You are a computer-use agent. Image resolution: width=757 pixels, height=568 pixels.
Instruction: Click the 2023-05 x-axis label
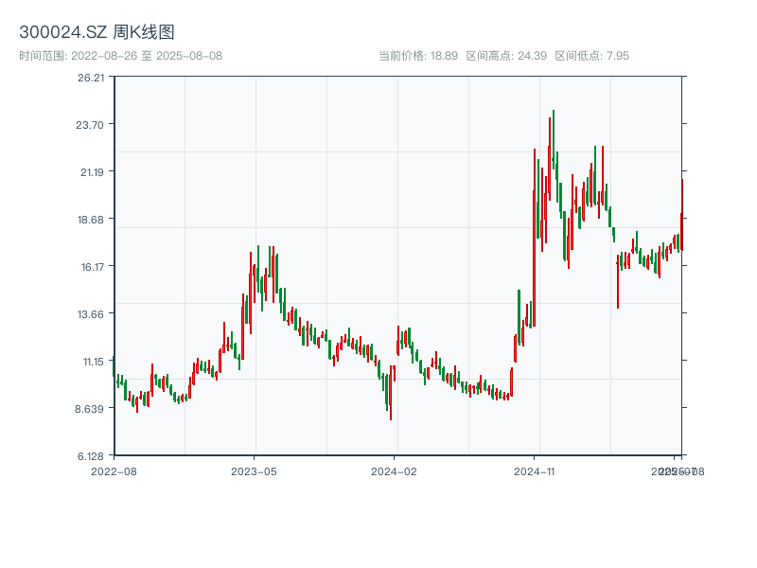[x=254, y=471]
